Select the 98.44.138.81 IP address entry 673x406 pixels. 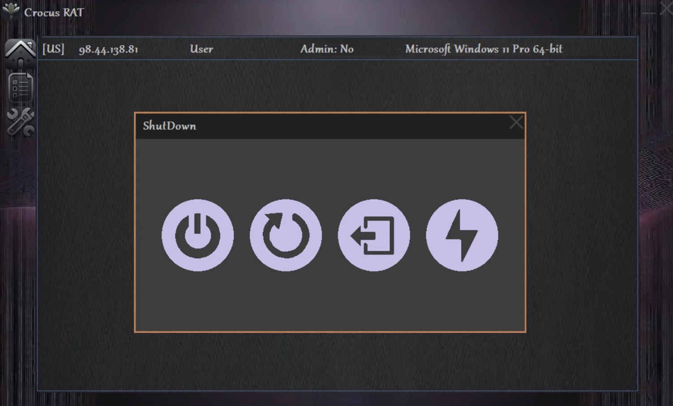[x=108, y=49]
